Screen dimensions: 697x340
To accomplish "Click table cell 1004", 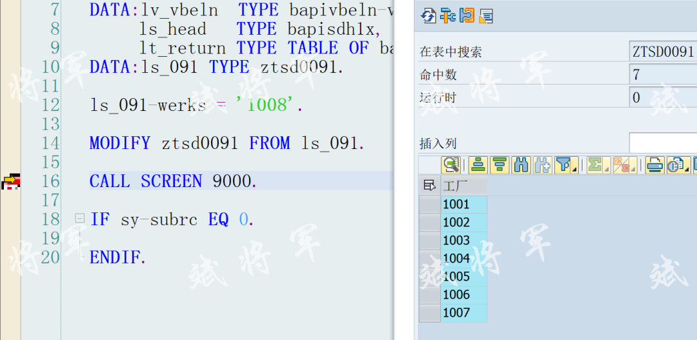I will pos(464,259).
